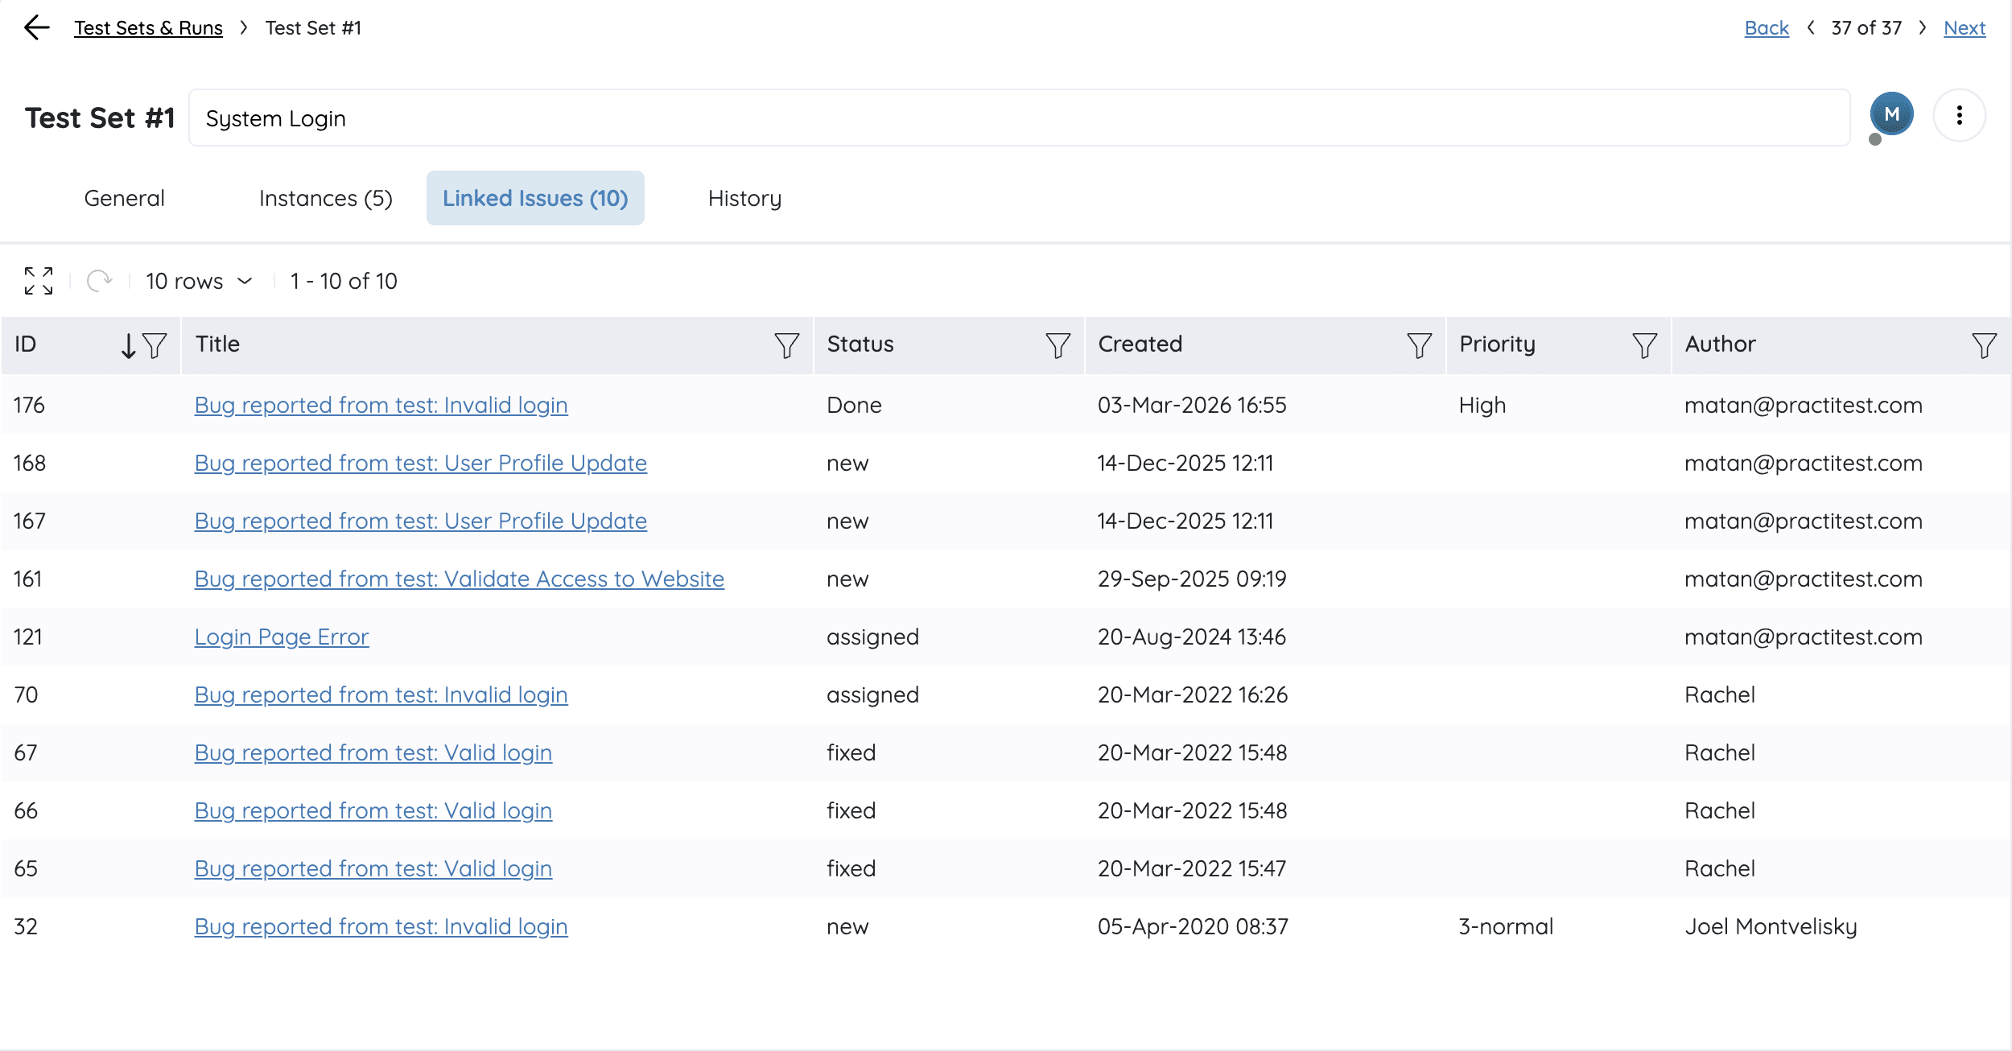Screen dimensions: 2012x1051
Task: Open issue 168 User Profile Update link
Action: point(420,463)
